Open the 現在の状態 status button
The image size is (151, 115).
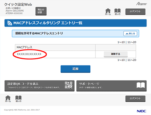tap(41, 11)
